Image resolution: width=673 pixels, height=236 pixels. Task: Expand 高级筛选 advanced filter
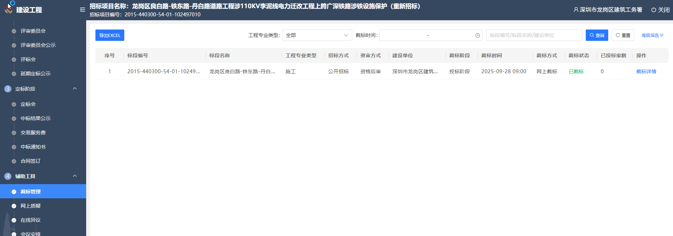click(x=652, y=36)
